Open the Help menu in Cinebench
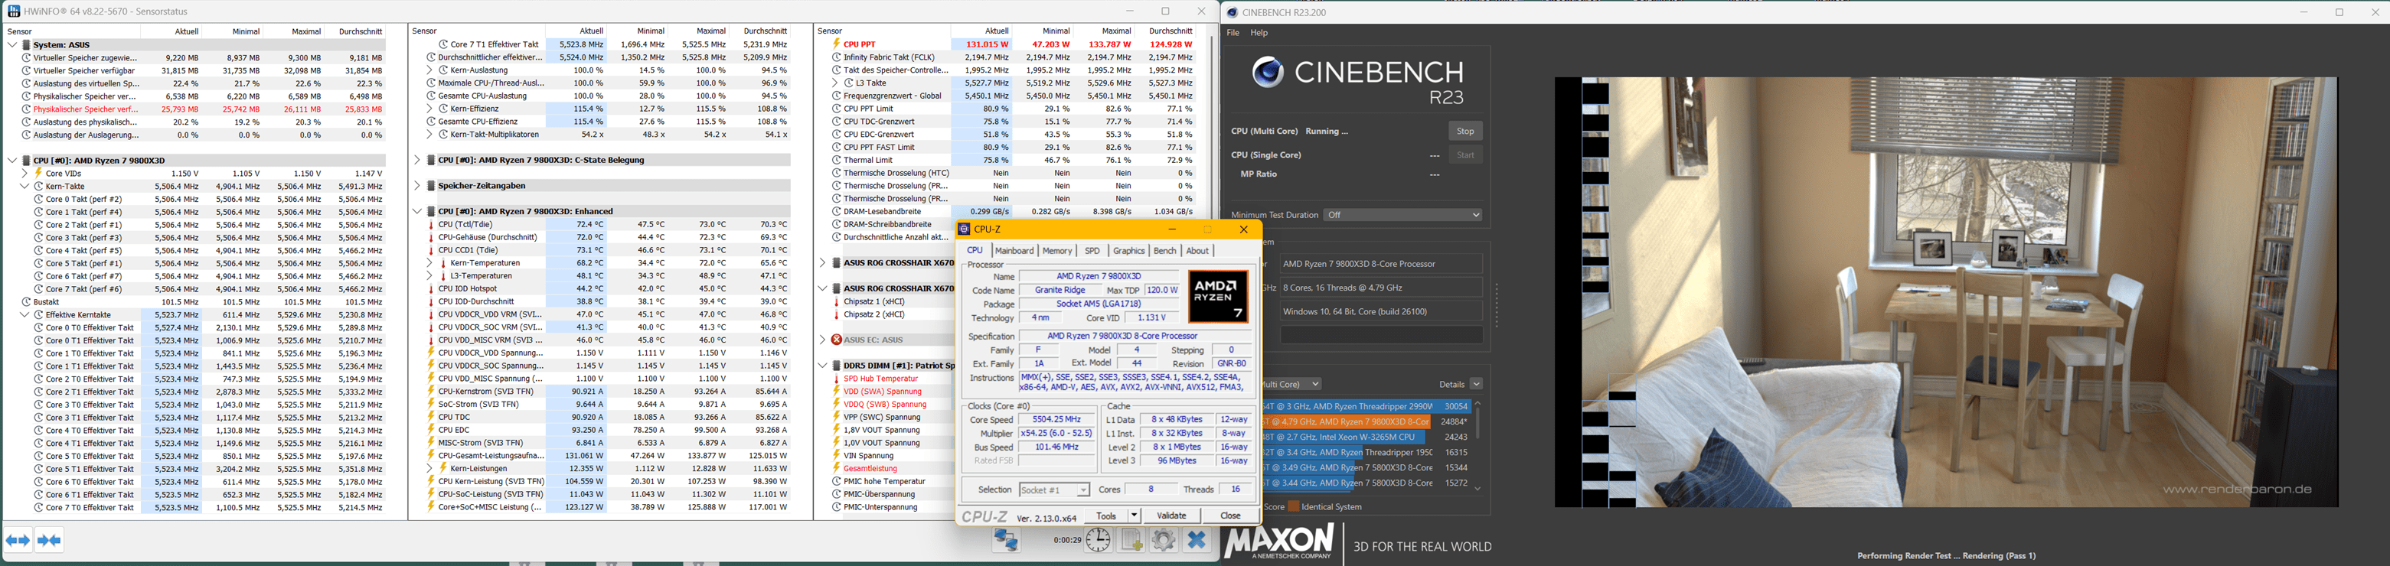Image resolution: width=2390 pixels, height=566 pixels. 1259,34
